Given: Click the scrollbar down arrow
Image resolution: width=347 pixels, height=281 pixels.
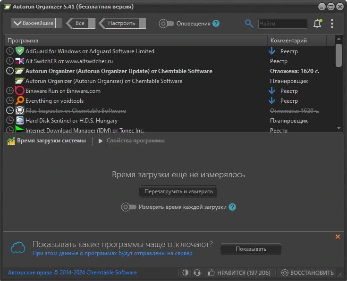Looking at the screenshot, I should [339, 128].
